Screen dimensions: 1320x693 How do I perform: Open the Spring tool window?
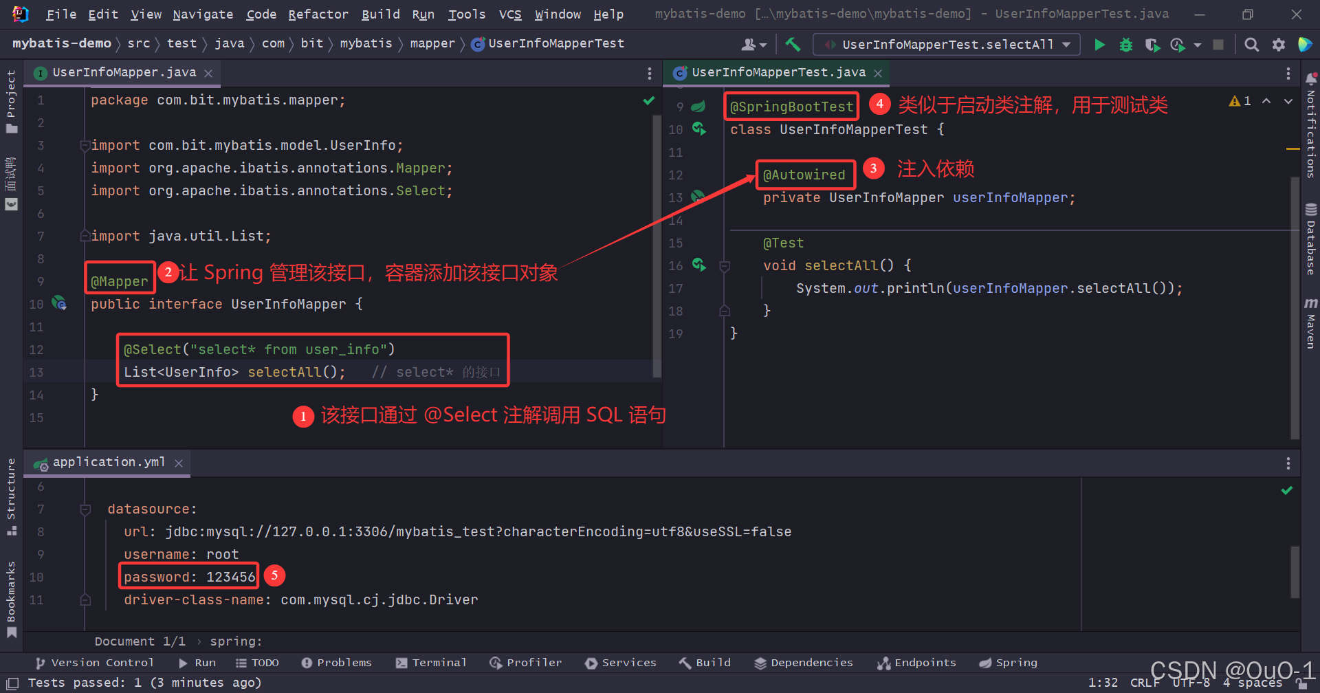[x=1008, y=663]
